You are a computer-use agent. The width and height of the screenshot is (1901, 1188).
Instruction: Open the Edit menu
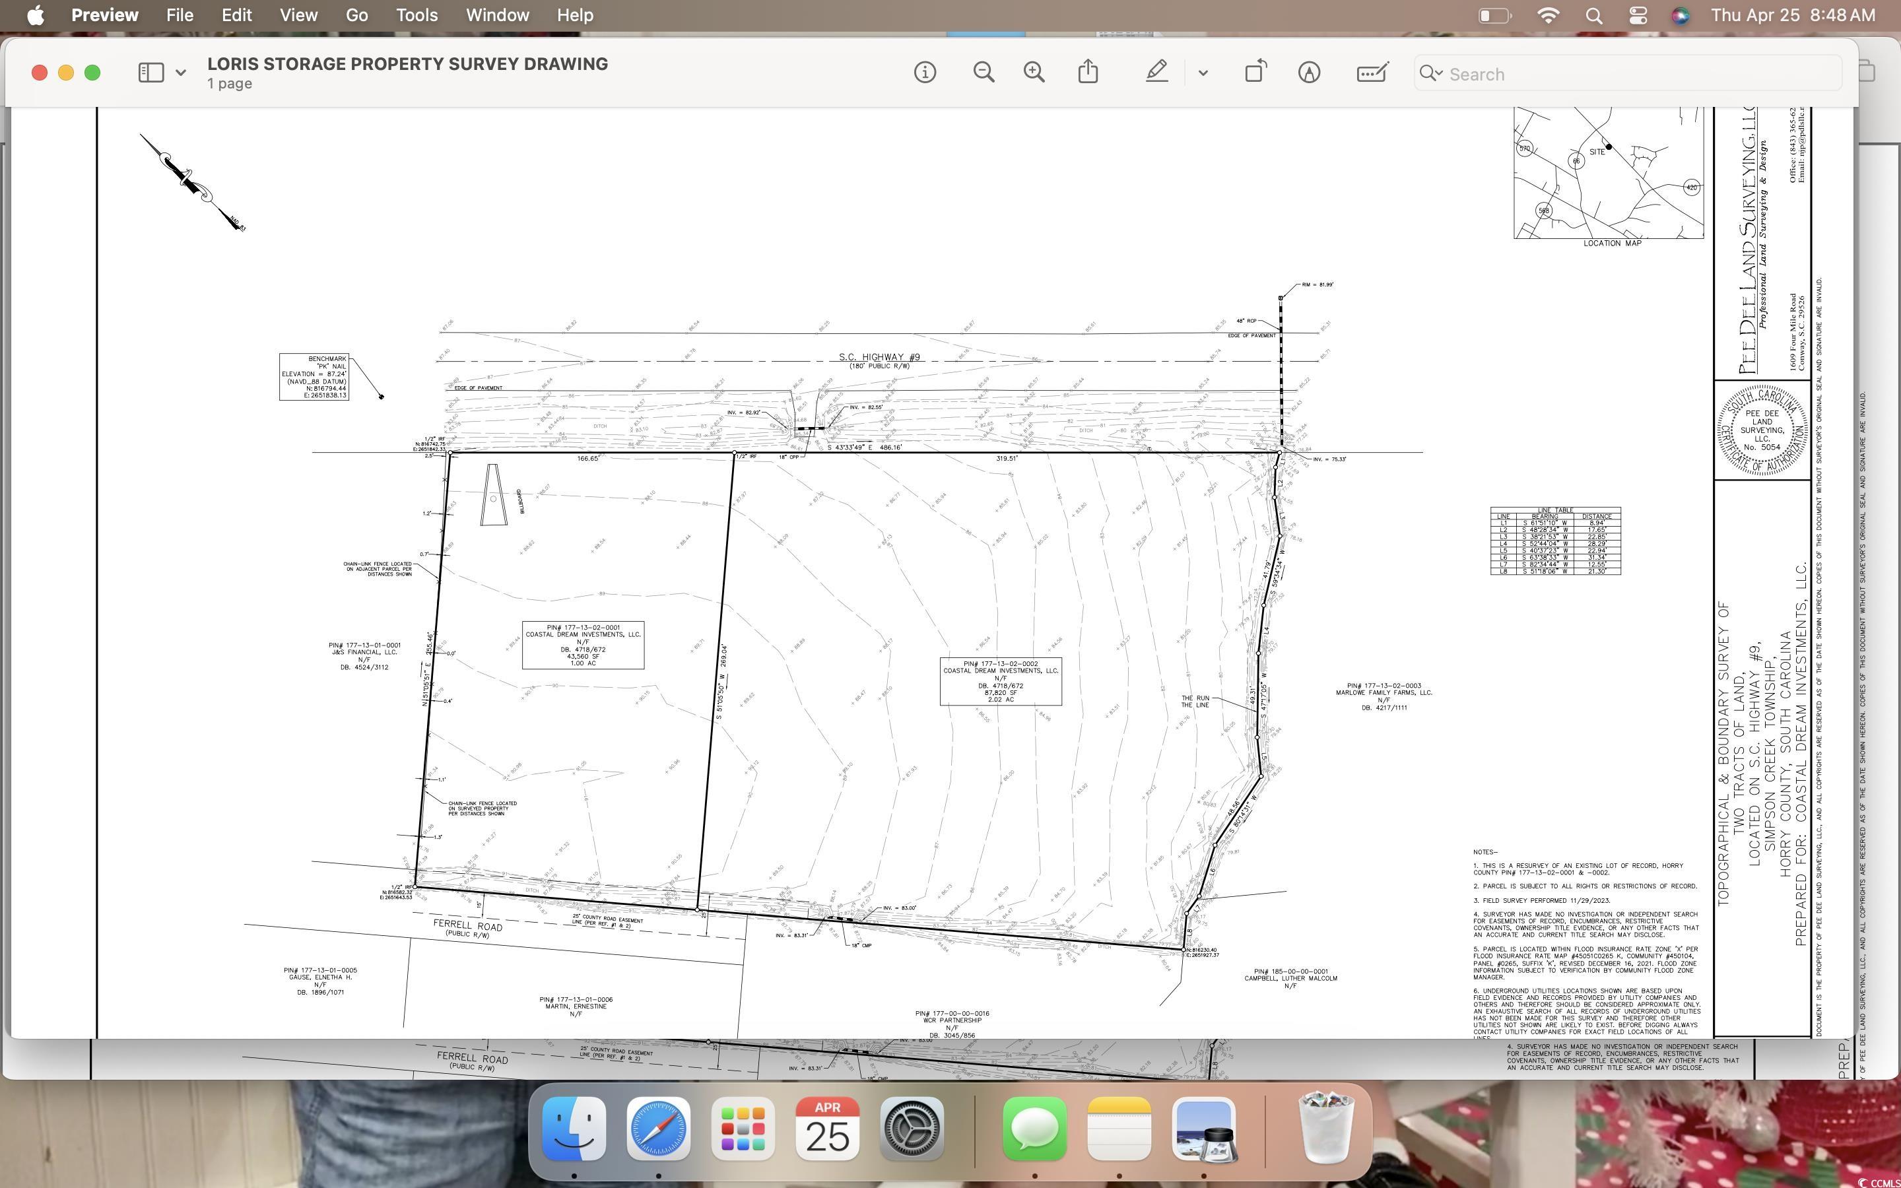tap(236, 15)
